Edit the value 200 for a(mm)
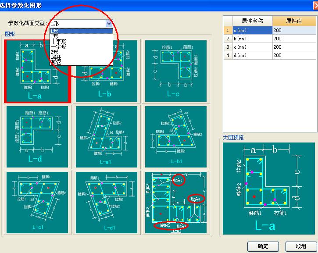 294,30
